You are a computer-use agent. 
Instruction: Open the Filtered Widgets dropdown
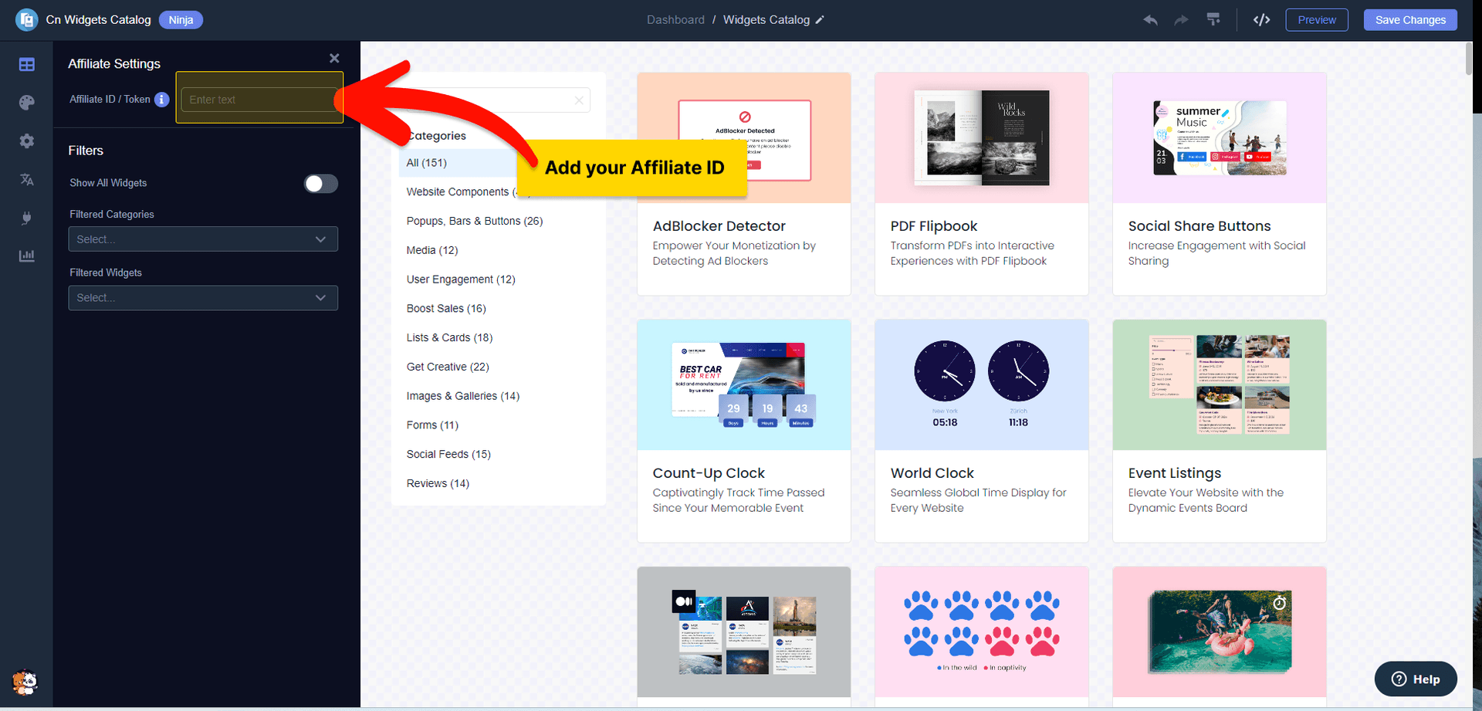tap(202, 298)
